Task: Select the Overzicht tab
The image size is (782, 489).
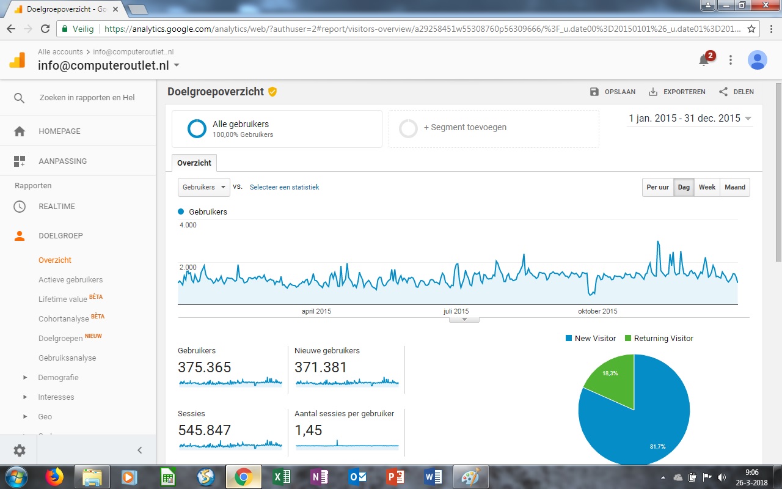Action: pos(194,163)
